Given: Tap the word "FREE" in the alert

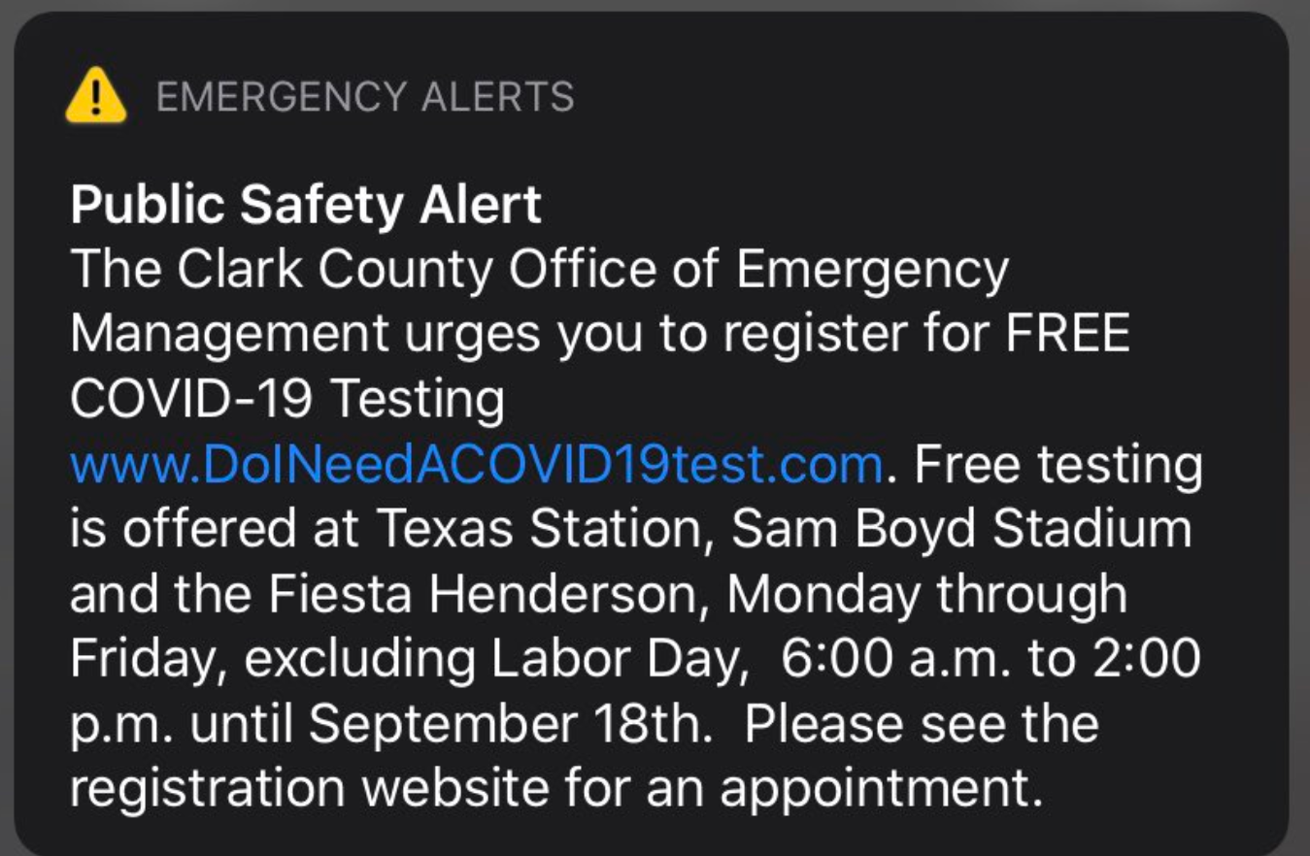Looking at the screenshot, I should (x=1067, y=336).
